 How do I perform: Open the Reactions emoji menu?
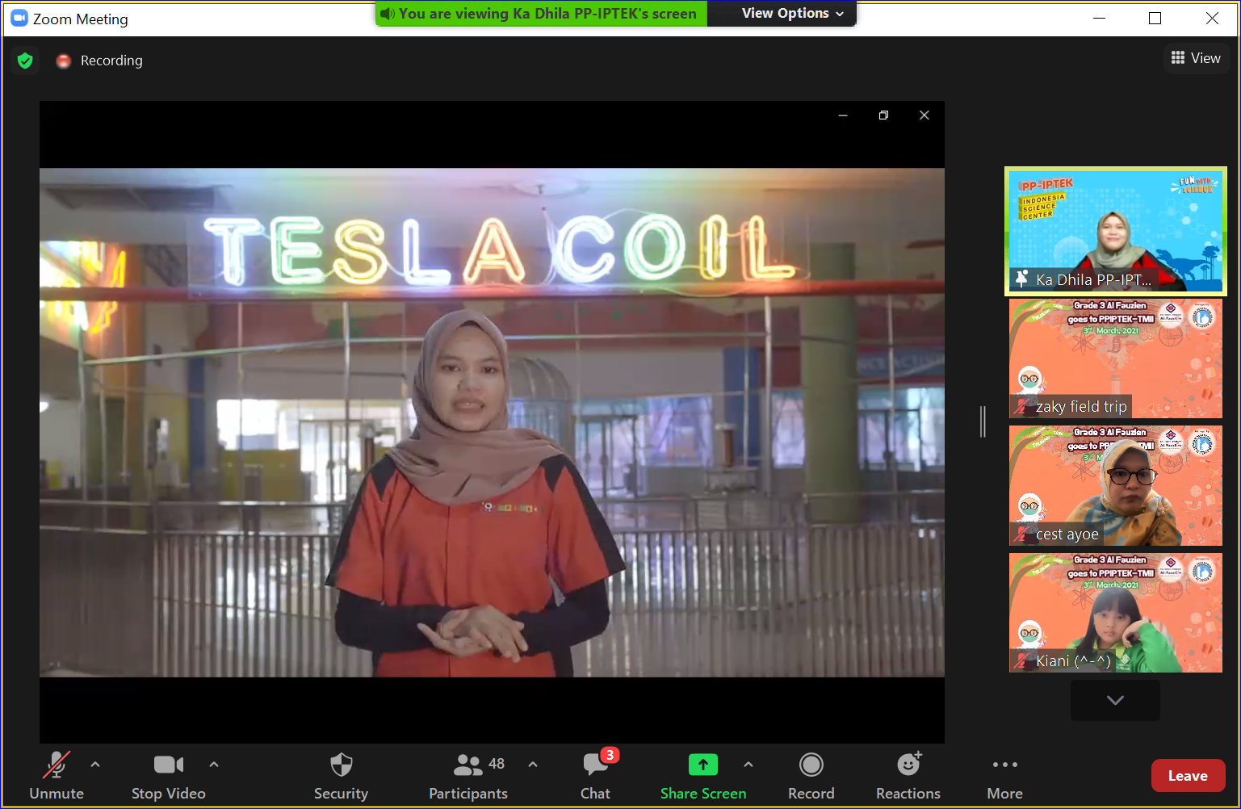pyautogui.click(x=908, y=776)
